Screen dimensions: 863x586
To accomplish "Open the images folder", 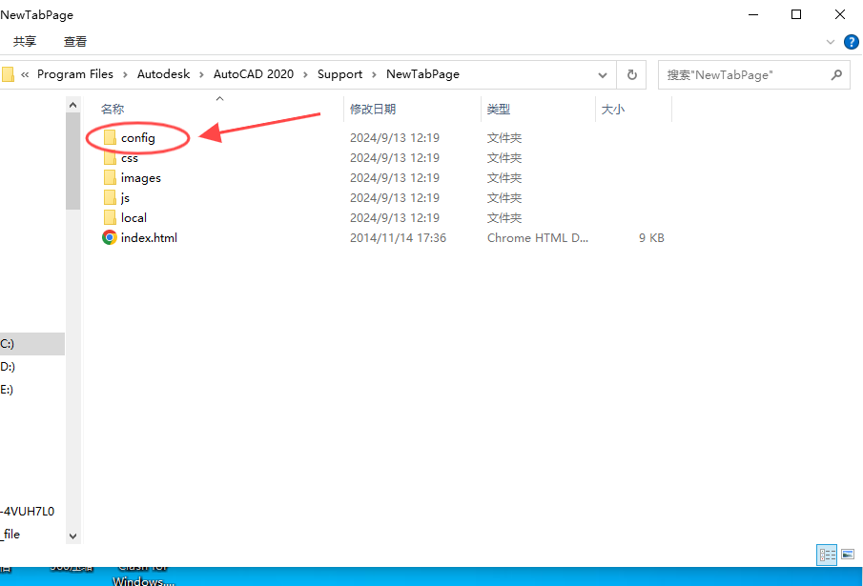I will (140, 177).
